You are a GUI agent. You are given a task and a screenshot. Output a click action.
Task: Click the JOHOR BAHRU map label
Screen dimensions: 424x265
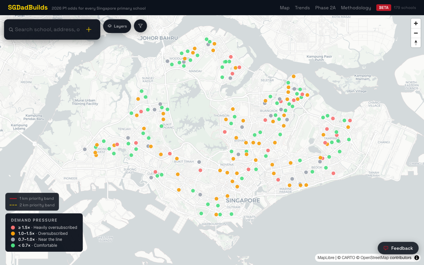coord(159,38)
